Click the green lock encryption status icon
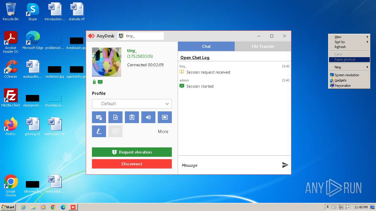Viewport: 376px width, 211px height. (94, 82)
